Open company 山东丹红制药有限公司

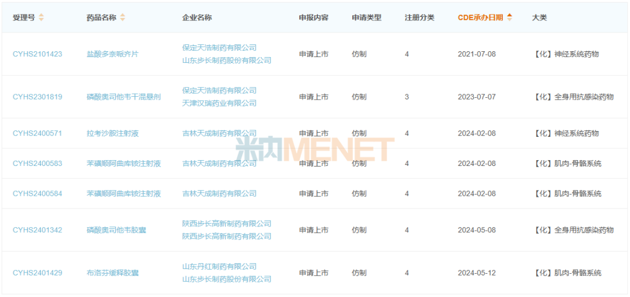tap(219, 267)
